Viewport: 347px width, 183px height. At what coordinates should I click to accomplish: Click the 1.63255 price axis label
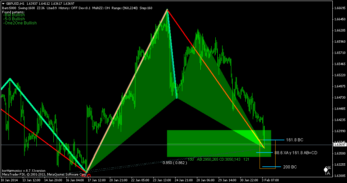point(340,164)
